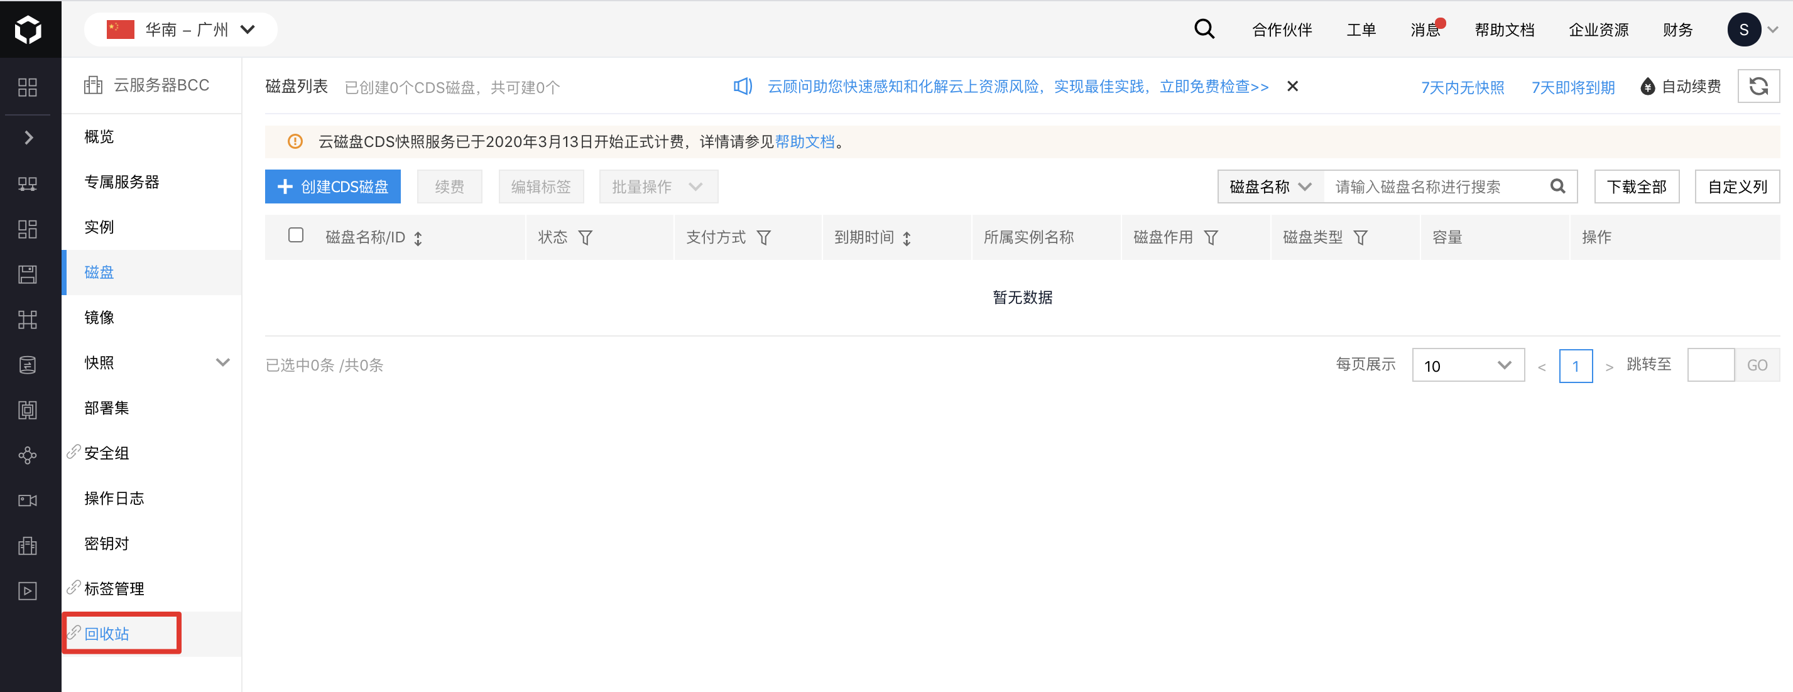Go to 镜像 in sidebar
1793x692 pixels.
point(99,317)
